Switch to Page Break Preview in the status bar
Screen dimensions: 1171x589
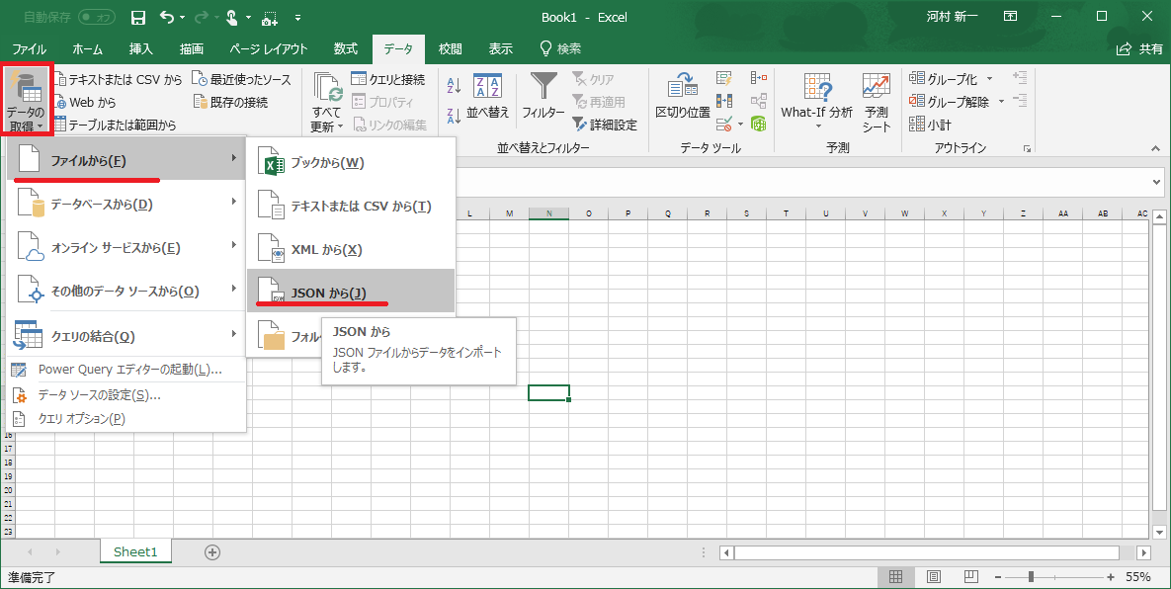[x=970, y=576]
